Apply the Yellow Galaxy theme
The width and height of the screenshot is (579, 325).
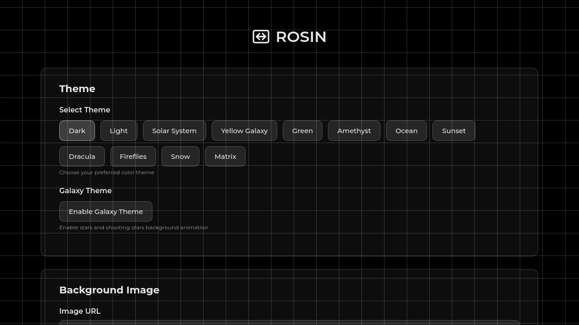[x=244, y=131]
